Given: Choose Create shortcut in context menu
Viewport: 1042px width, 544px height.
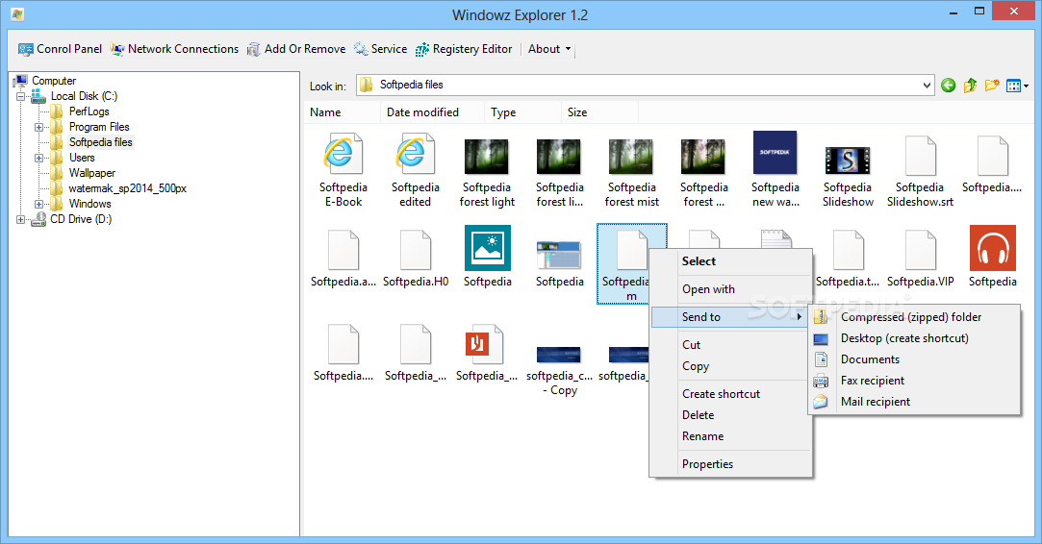Looking at the screenshot, I should [730, 395].
